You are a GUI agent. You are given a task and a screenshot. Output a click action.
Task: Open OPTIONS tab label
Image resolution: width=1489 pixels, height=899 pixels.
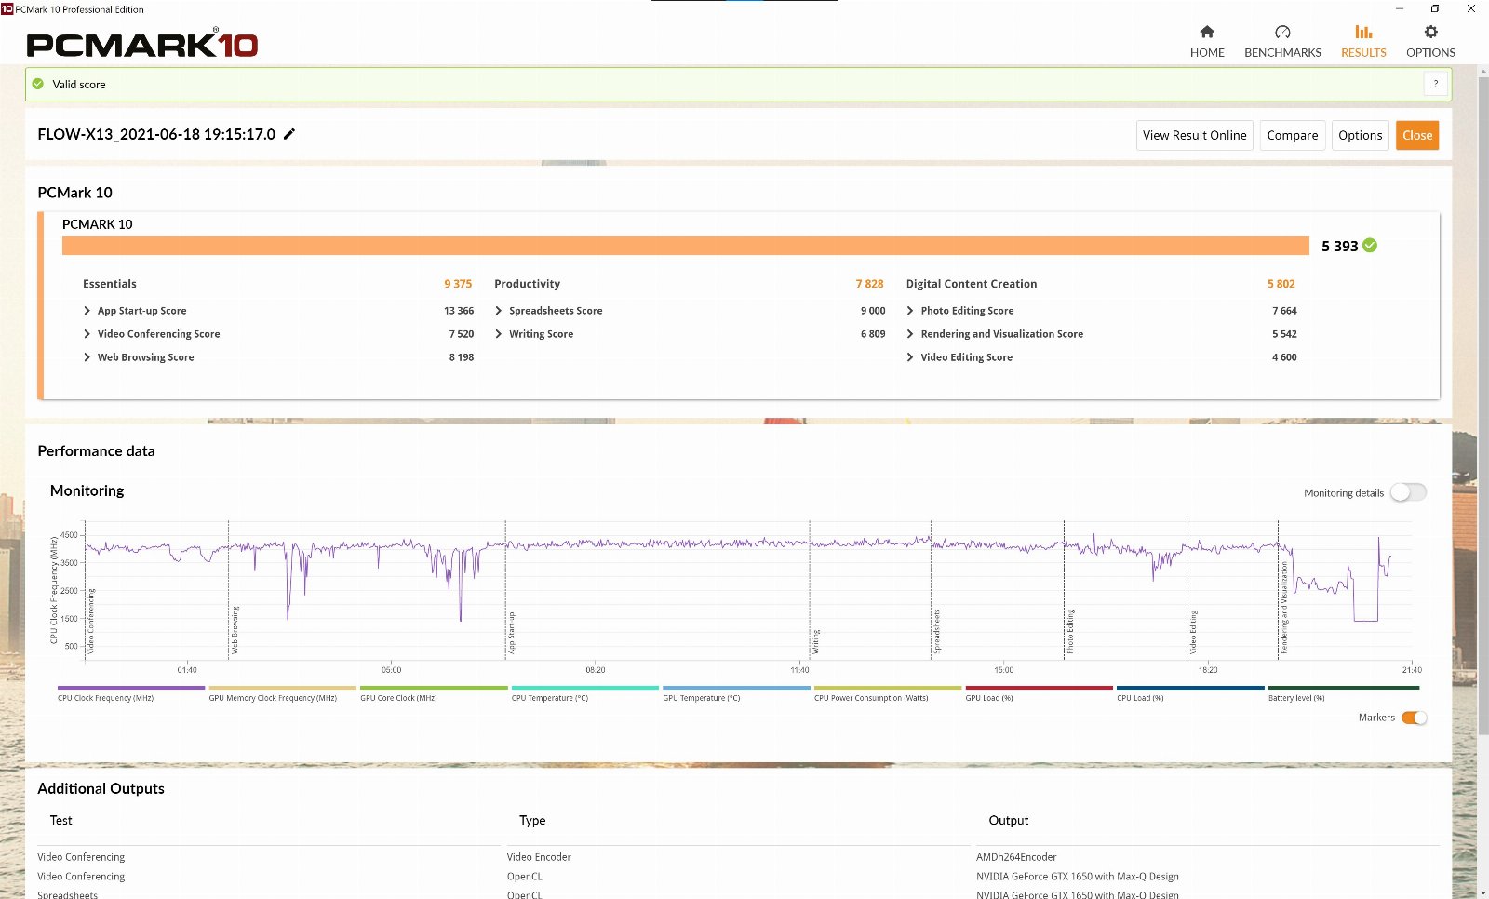1430,53
